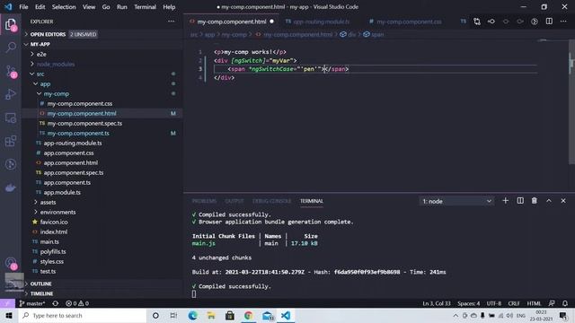Create a new terminal with plus icon
The image size is (575, 323).
[505, 201]
